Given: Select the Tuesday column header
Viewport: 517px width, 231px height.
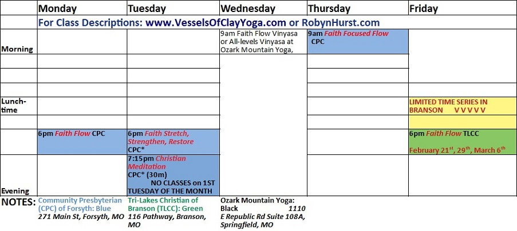Looking at the screenshot, I should click(x=148, y=9).
